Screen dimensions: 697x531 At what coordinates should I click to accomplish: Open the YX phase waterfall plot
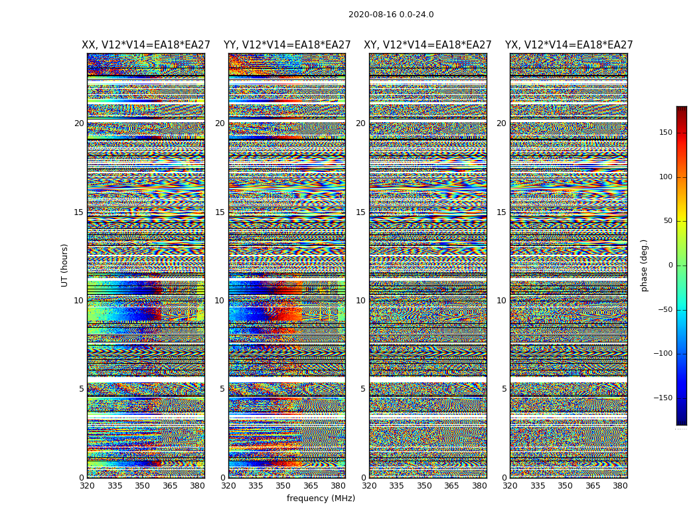568,265
